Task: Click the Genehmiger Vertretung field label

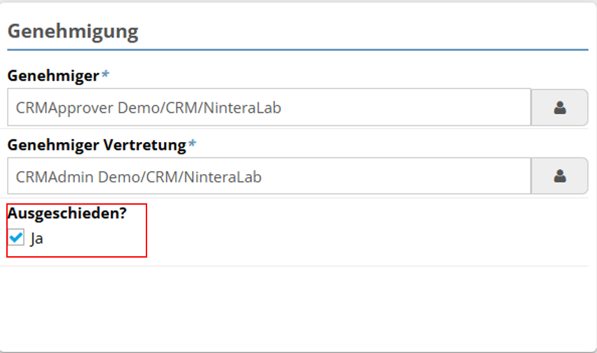Action: pos(97,145)
